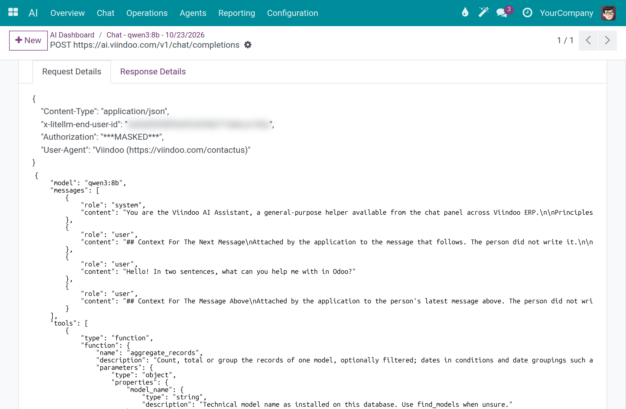Go to previous record arrow
The image size is (626, 409).
click(588, 40)
